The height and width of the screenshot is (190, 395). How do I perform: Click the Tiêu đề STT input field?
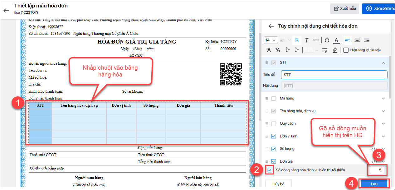334,75
